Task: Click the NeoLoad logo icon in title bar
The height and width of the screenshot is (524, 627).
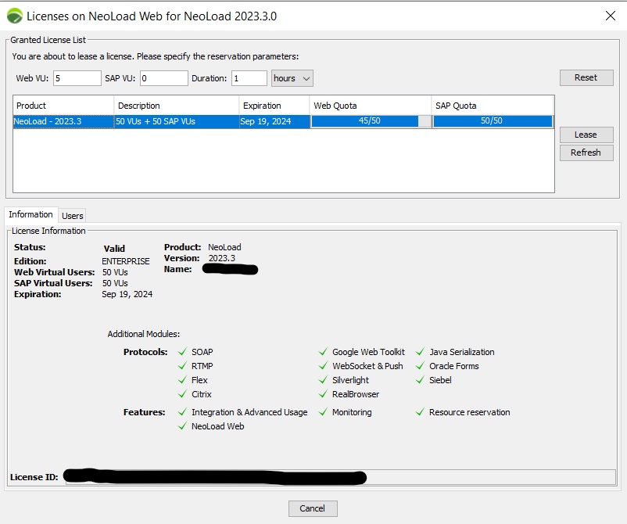Action: click(15, 16)
